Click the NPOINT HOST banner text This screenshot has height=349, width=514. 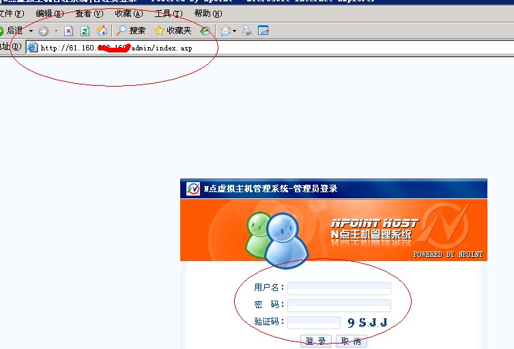pyautogui.click(x=375, y=224)
